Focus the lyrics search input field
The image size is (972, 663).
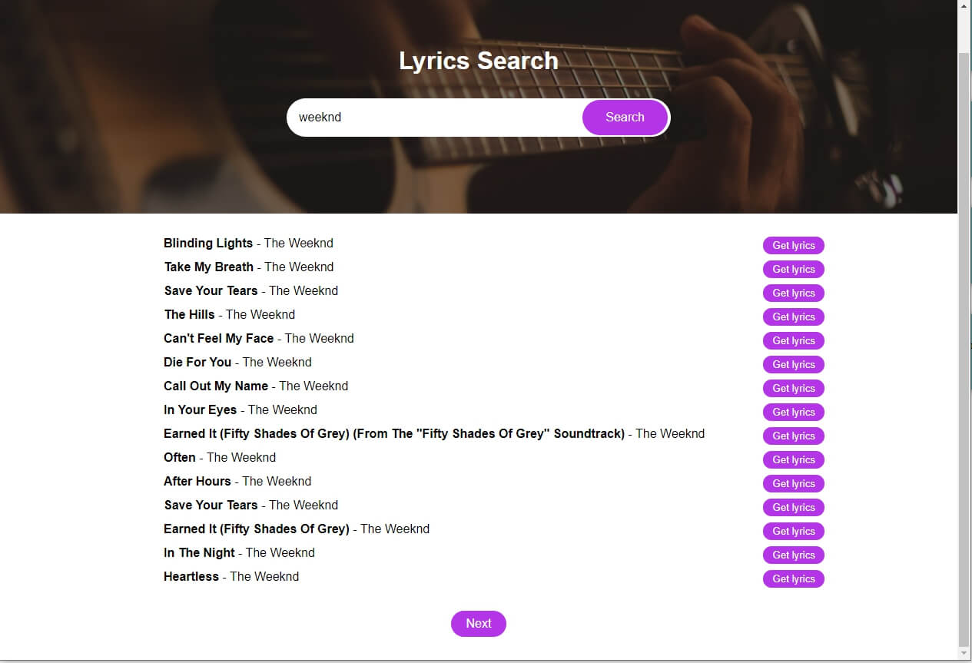pos(434,118)
